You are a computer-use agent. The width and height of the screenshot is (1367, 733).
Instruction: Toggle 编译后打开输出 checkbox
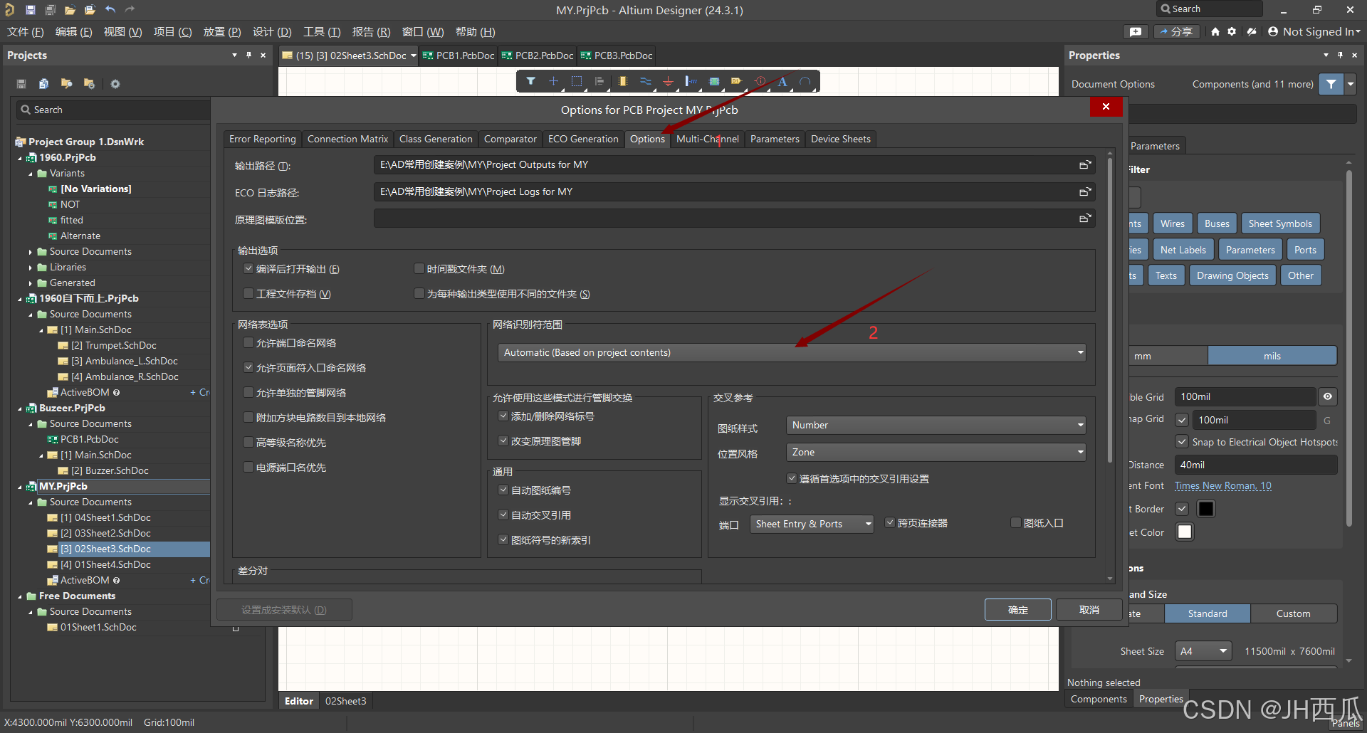click(248, 269)
